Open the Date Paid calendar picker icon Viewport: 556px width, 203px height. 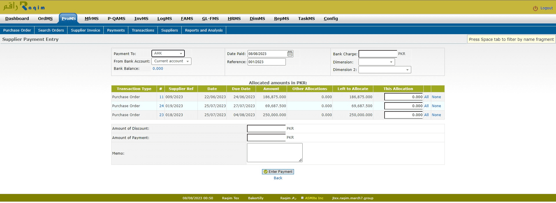coord(290,54)
